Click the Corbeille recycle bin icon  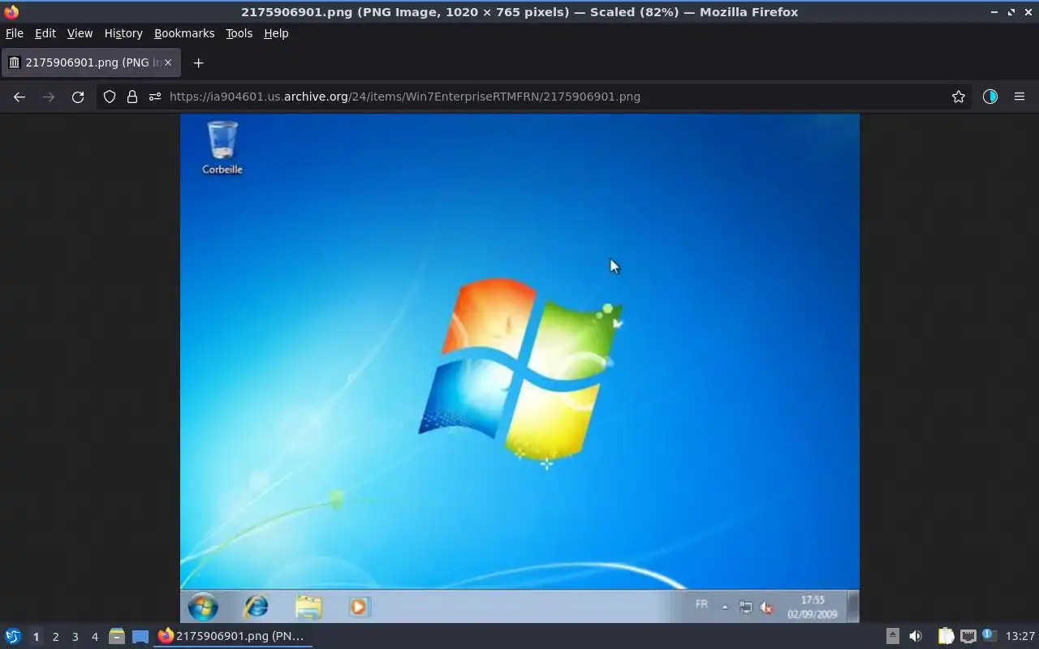point(222,148)
